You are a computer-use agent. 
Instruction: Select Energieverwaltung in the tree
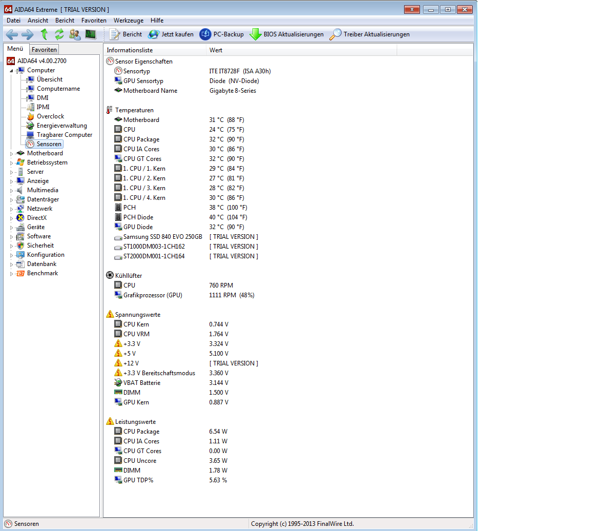[61, 126]
